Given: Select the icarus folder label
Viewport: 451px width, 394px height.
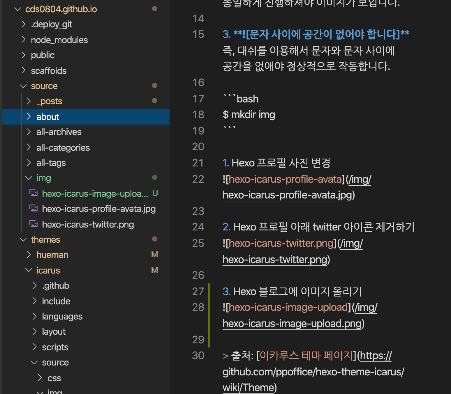Looking at the screenshot, I should tap(48, 270).
